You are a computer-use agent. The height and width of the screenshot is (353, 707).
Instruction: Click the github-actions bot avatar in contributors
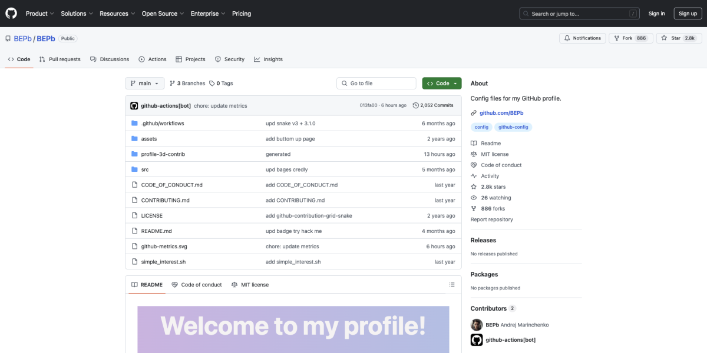[477, 339]
